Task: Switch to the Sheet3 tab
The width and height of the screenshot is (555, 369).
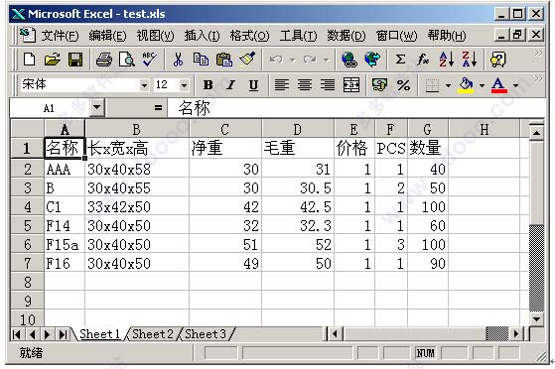Action: coord(206,334)
